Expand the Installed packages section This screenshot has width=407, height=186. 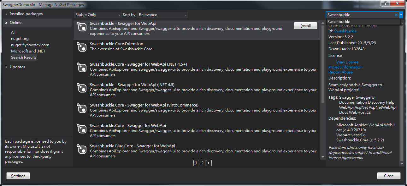[6, 14]
